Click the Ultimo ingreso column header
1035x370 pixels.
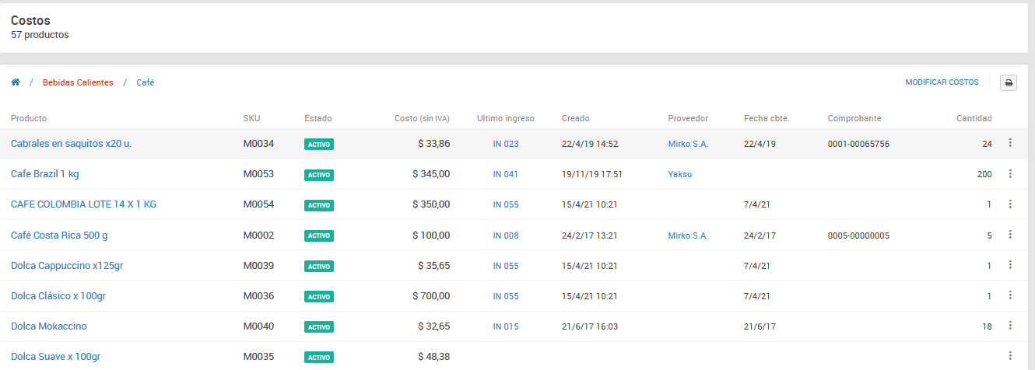point(506,118)
